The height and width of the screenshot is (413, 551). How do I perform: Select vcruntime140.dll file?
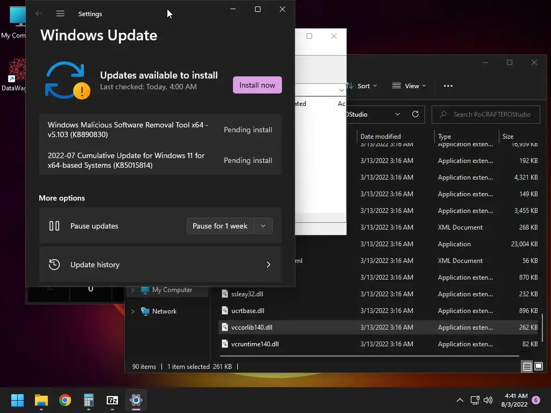379,344
